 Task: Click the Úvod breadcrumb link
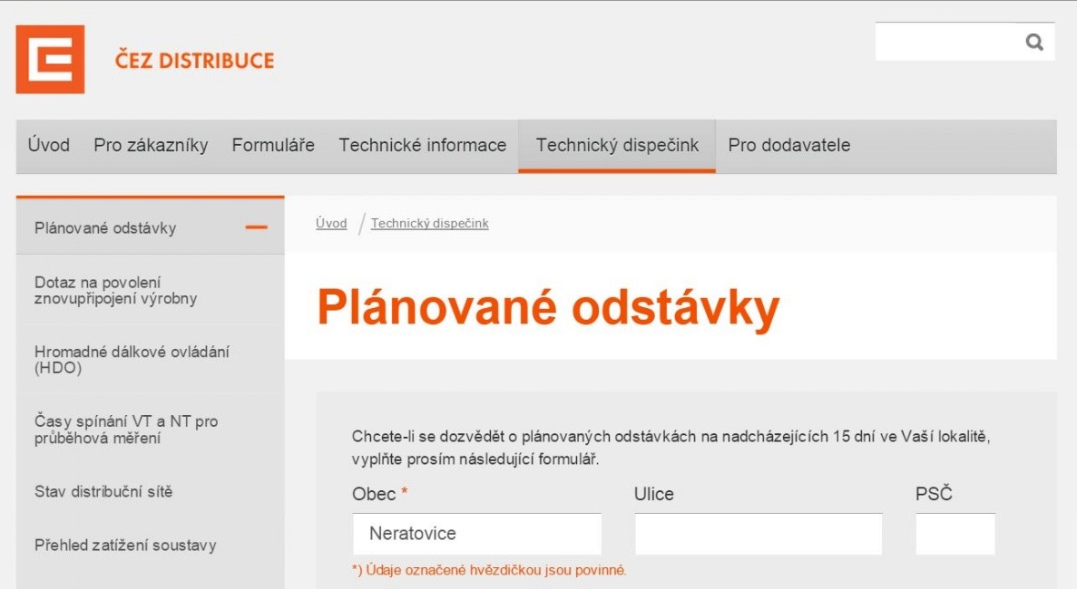331,223
